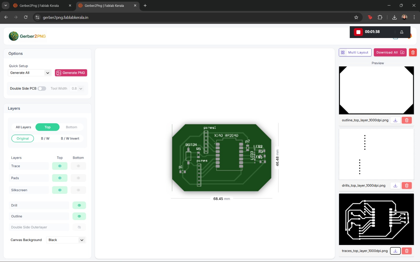Delete the traces_top_layer_1000dpi.png preview
The image size is (420, 262).
click(407, 251)
